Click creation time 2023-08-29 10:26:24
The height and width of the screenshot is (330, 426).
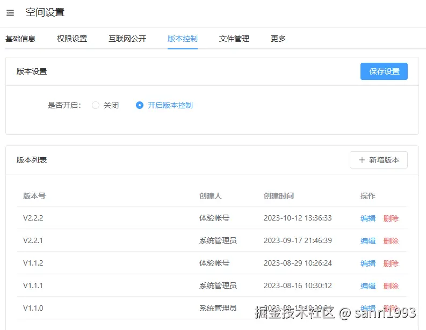(x=298, y=263)
